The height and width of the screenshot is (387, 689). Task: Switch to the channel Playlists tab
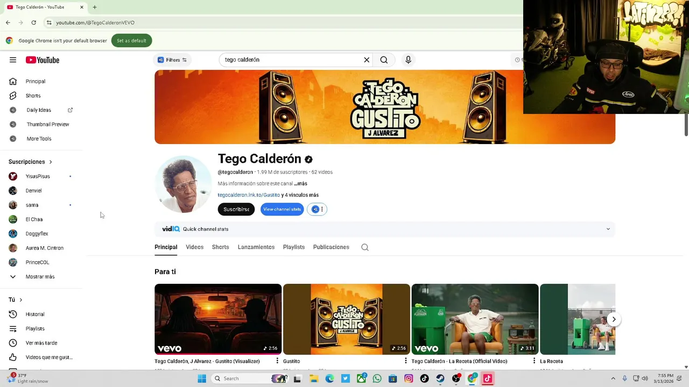tap(294, 247)
